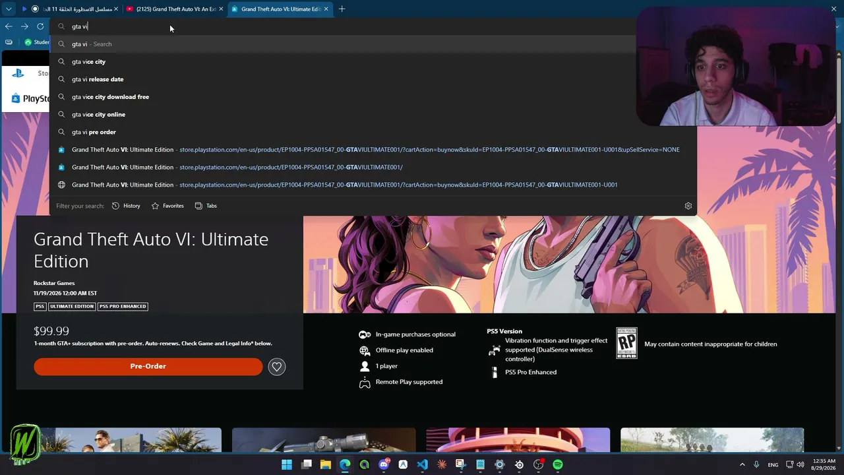Viewport: 844px width, 475px height.
Task: Open the Windows Start menu
Action: [287, 464]
